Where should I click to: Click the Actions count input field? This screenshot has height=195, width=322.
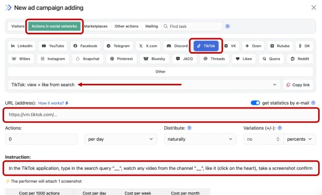point(41,139)
